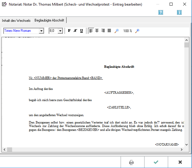The width and height of the screenshot is (192, 168).
Task: Click the <BEZOGENER> placeholder
Action: click(x=88, y=130)
